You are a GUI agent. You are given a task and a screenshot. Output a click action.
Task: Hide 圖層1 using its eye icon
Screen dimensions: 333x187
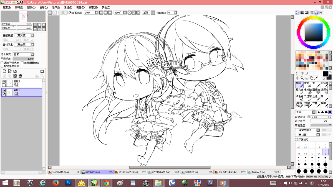tap(4, 91)
